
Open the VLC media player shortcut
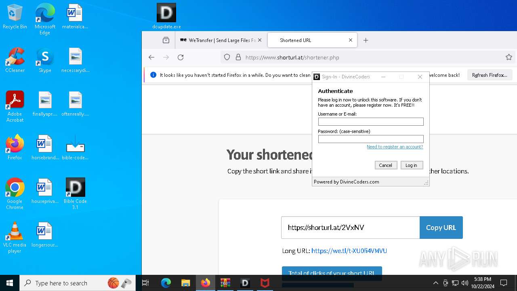click(15, 237)
